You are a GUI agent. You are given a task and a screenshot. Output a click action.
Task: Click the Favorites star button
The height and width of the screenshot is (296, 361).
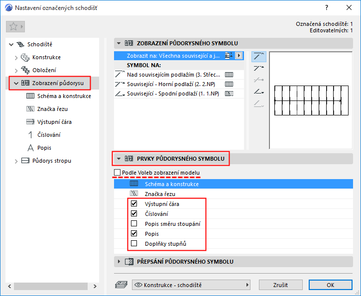tap(15, 26)
